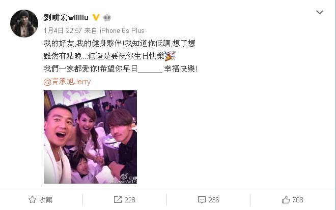Click the repost share arrow icon
The height and width of the screenshot is (210, 336).
click(x=118, y=200)
